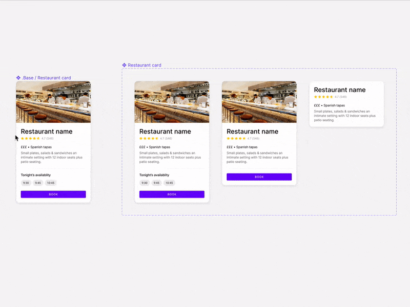Click the 9:30 time chip in the .Base card
The width and height of the screenshot is (410, 307).
coord(26,183)
